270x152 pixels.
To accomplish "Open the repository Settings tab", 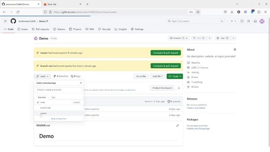I will (x=137, y=29).
